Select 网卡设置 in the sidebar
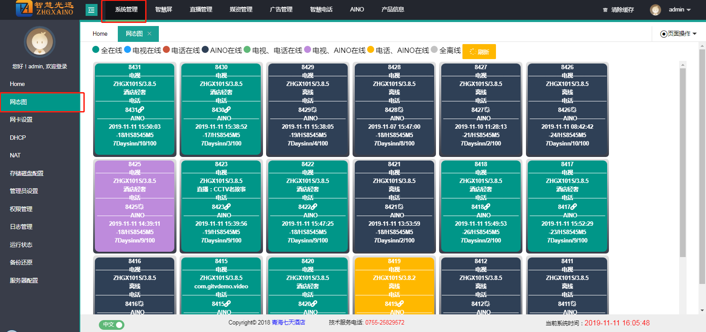706x332 pixels. pyautogui.click(x=21, y=120)
